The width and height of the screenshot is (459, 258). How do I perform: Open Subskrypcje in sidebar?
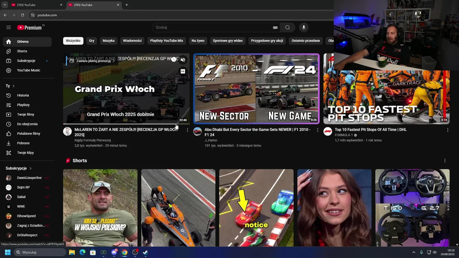pyautogui.click(x=27, y=61)
